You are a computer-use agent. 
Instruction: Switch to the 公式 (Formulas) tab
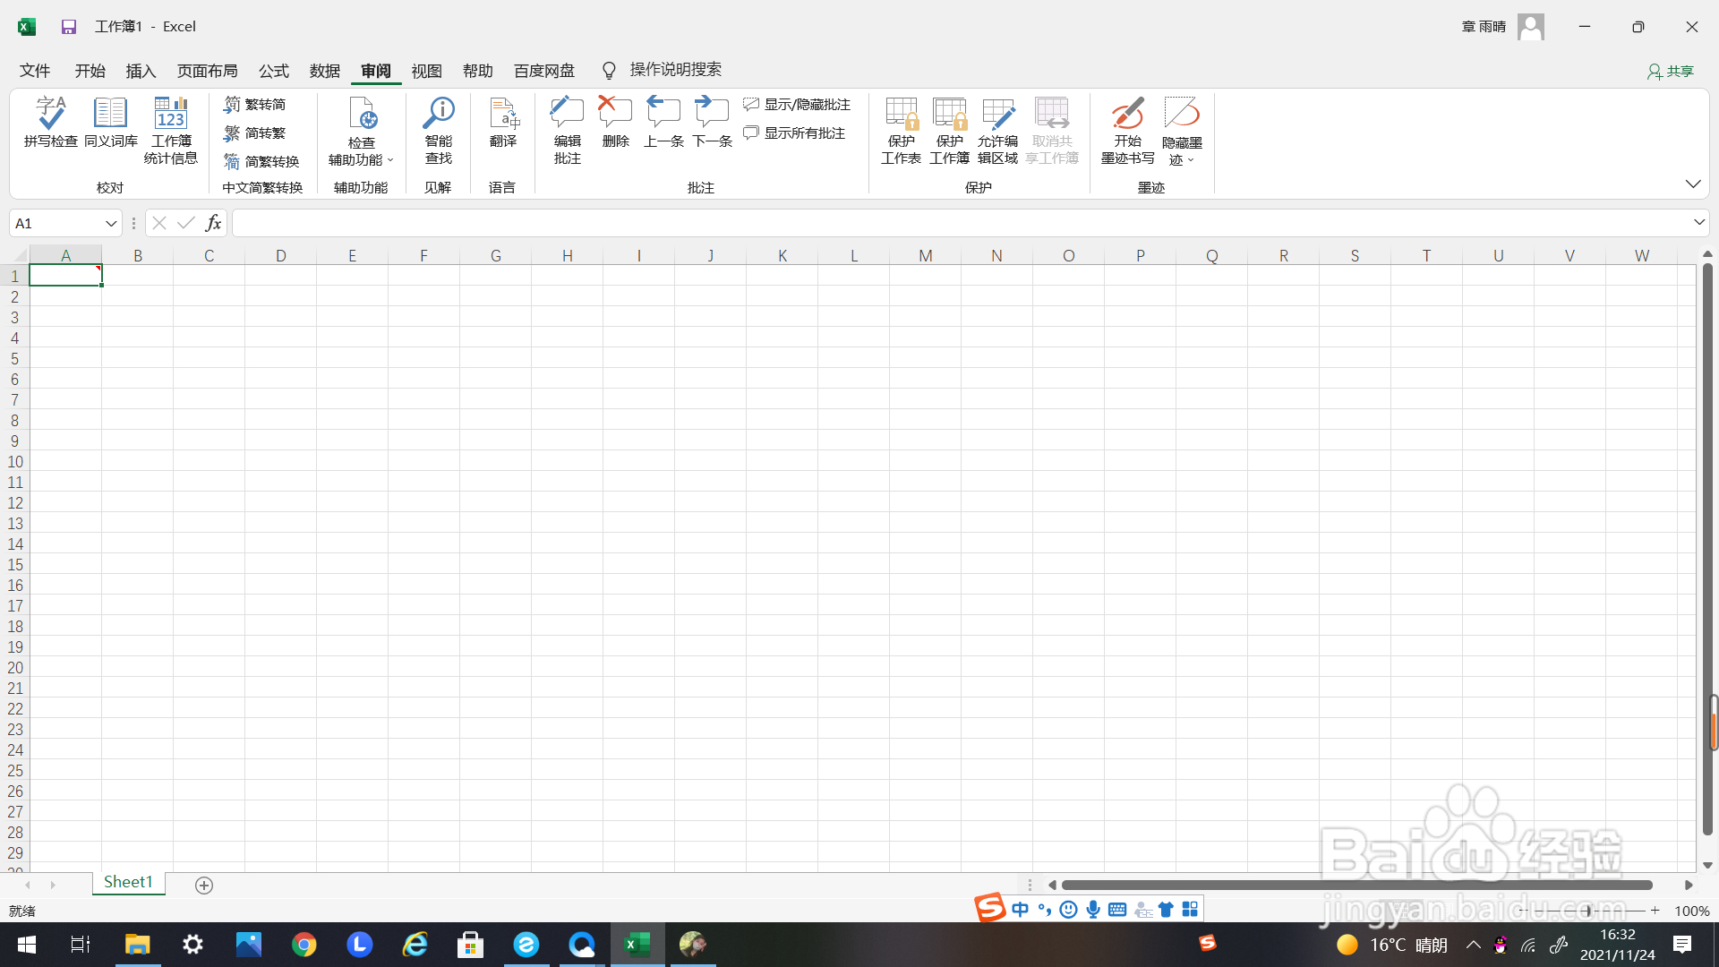(x=273, y=71)
